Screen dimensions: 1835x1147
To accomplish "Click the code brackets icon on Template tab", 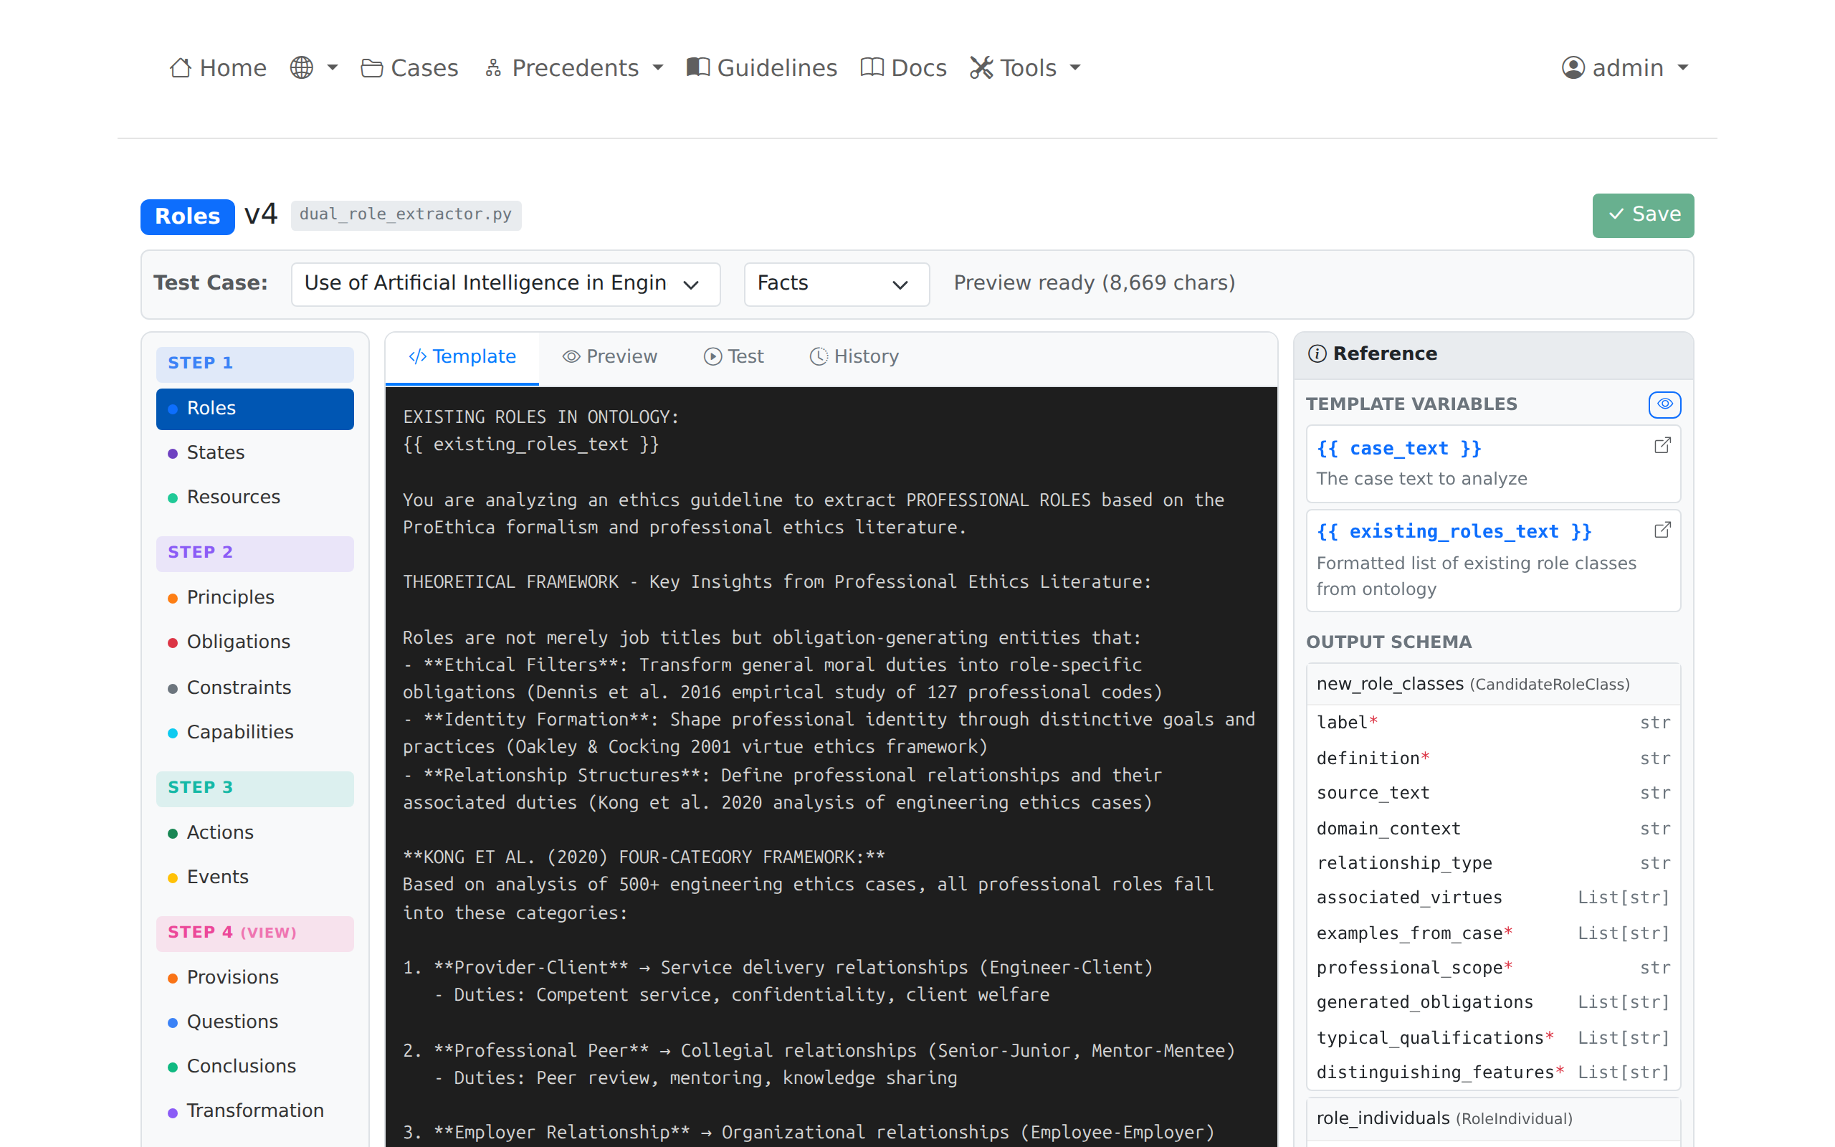I will (x=418, y=356).
